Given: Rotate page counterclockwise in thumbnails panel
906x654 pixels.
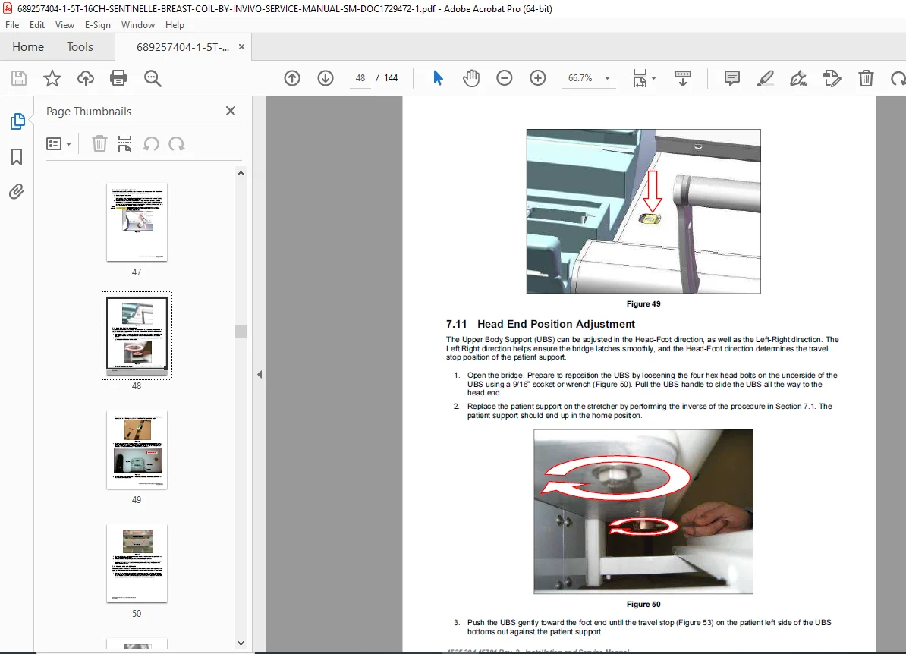Looking at the screenshot, I should pos(152,143).
